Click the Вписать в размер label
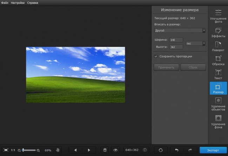The height and width of the screenshot is (156, 228). coord(168,24)
